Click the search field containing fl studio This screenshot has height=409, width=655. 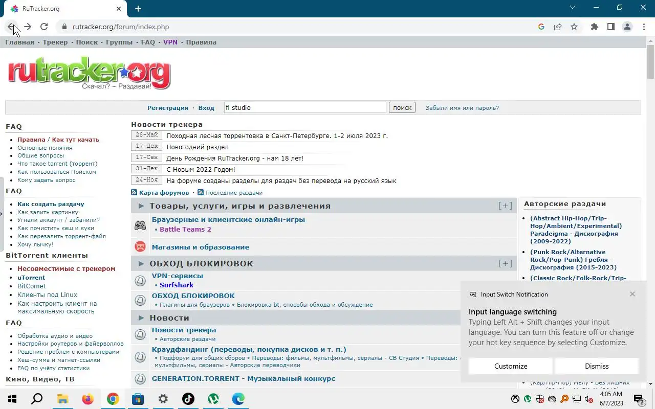(305, 107)
